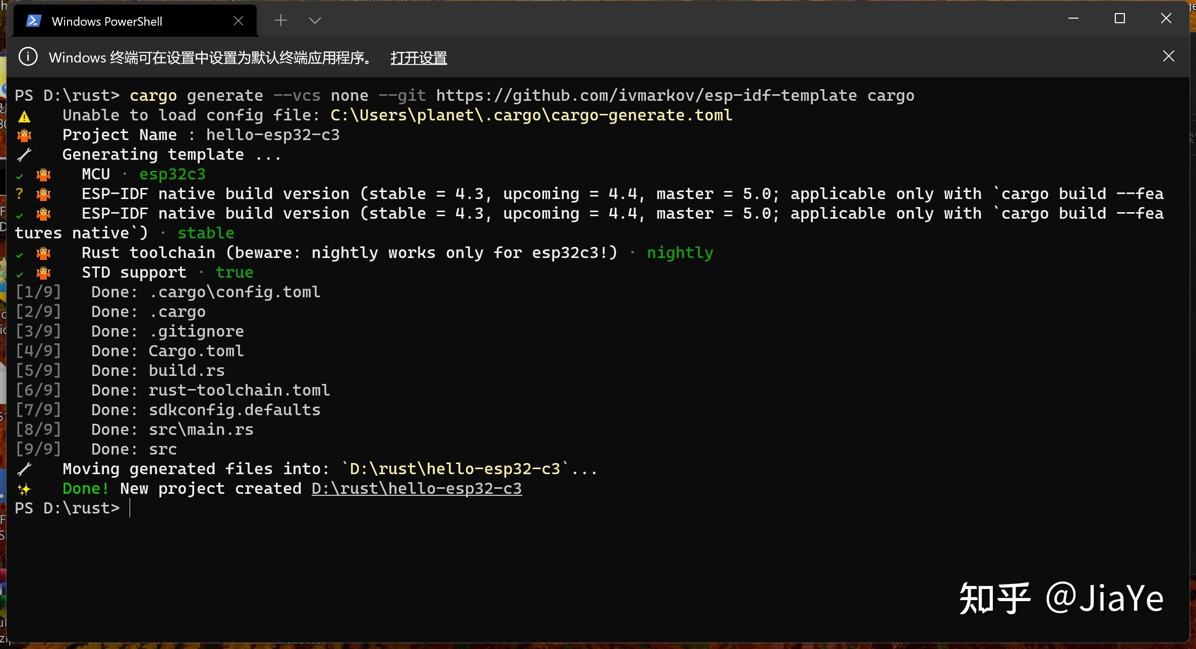Click the PowerShell icon in the tab
The height and width of the screenshot is (649, 1196).
click(34, 21)
